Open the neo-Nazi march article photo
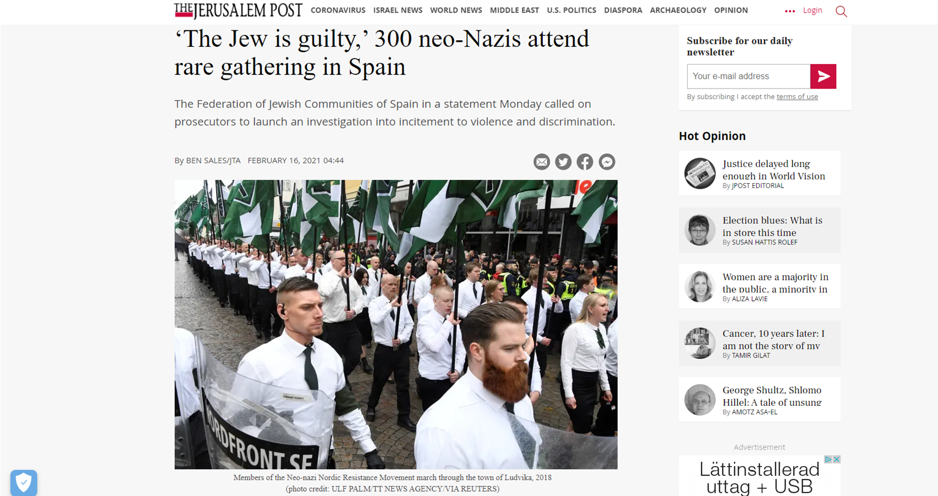938x496 pixels. click(395, 324)
